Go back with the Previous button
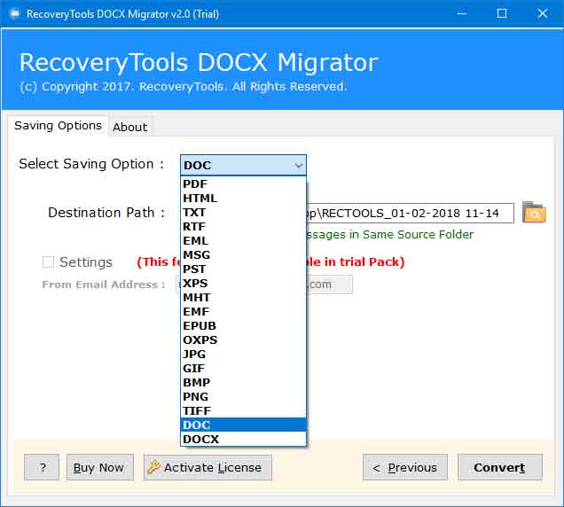The image size is (564, 507). tap(405, 467)
